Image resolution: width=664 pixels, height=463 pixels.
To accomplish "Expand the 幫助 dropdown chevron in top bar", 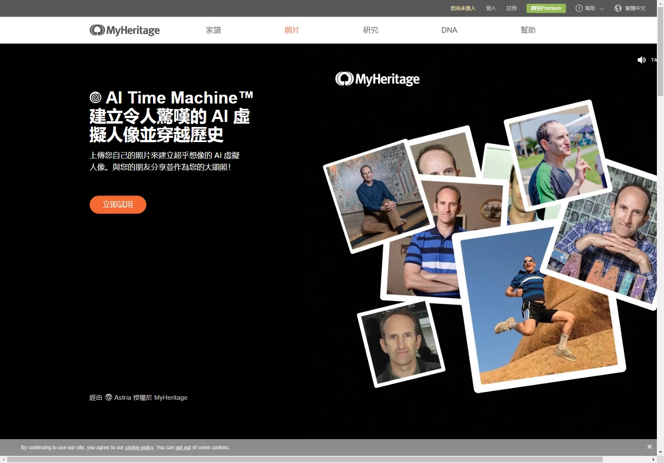I will pyautogui.click(x=602, y=9).
